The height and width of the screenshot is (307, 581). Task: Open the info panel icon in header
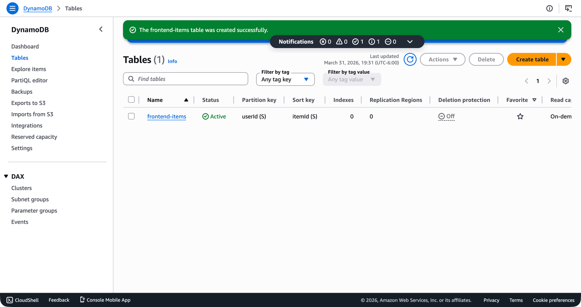click(x=549, y=8)
